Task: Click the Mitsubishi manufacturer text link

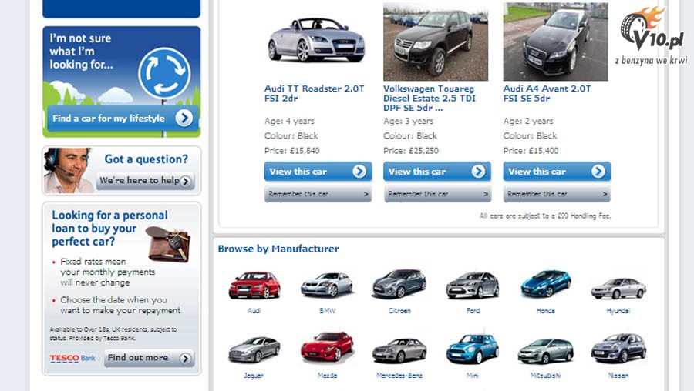Action: pos(546,375)
